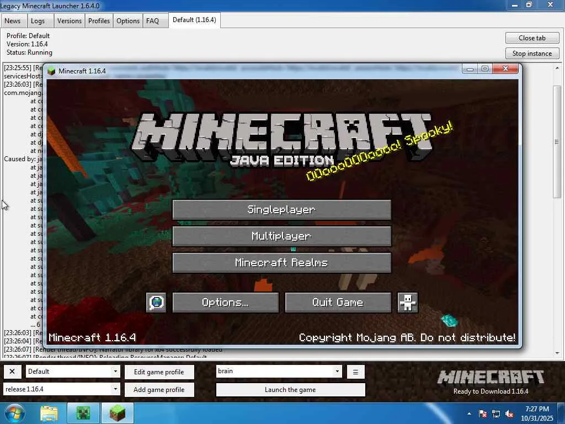This screenshot has height=424, width=565.
Task: Delete profile with X button
Action: [12, 372]
